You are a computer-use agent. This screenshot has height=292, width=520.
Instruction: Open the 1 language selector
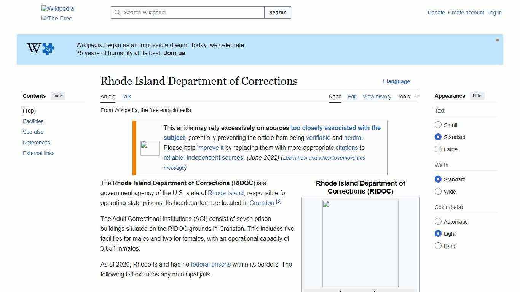(396, 81)
